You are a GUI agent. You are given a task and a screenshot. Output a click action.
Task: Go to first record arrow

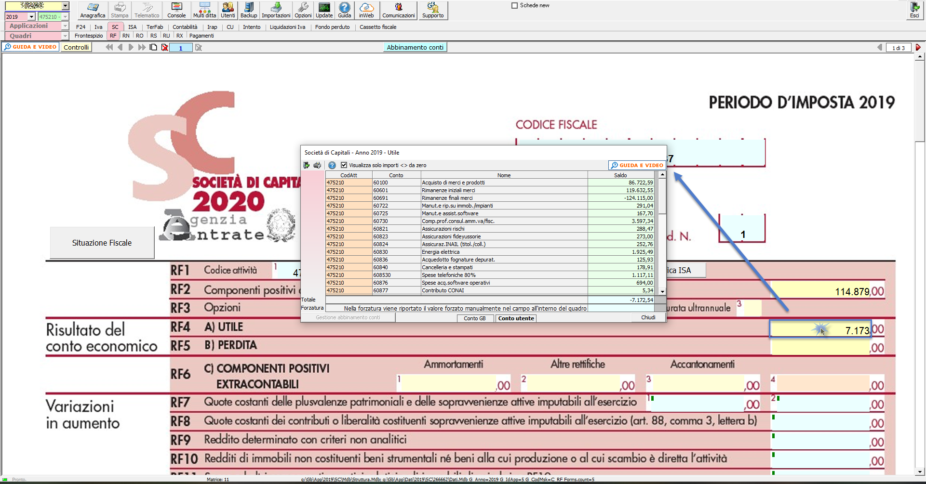tap(109, 47)
